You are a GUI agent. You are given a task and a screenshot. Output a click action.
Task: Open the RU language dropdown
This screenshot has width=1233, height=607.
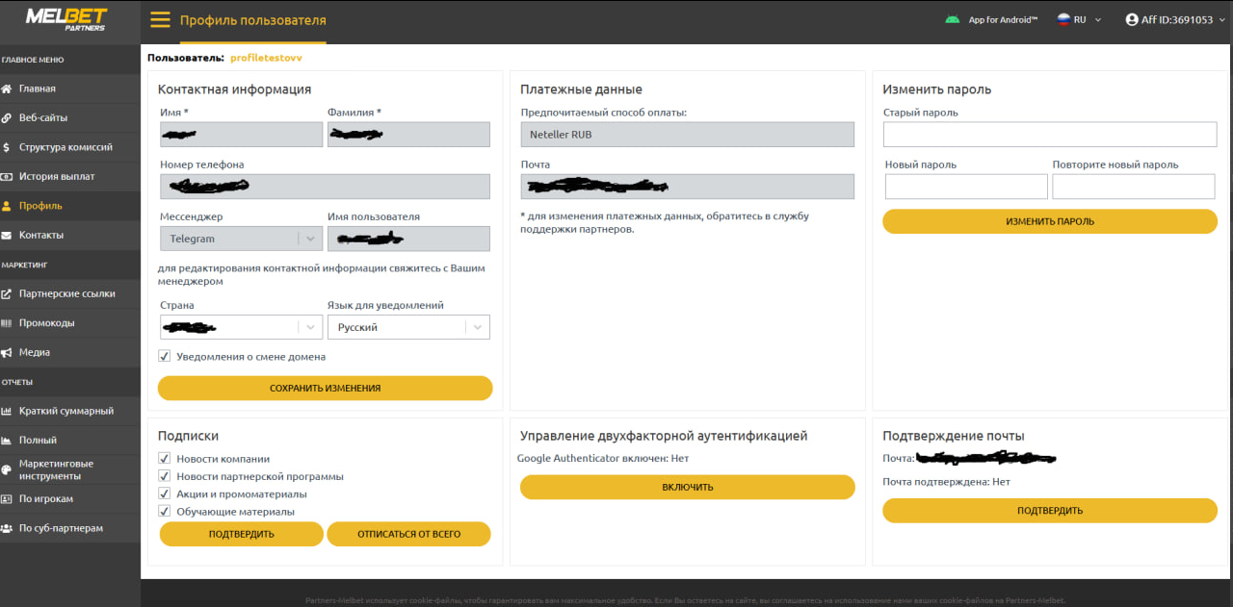(x=1079, y=19)
